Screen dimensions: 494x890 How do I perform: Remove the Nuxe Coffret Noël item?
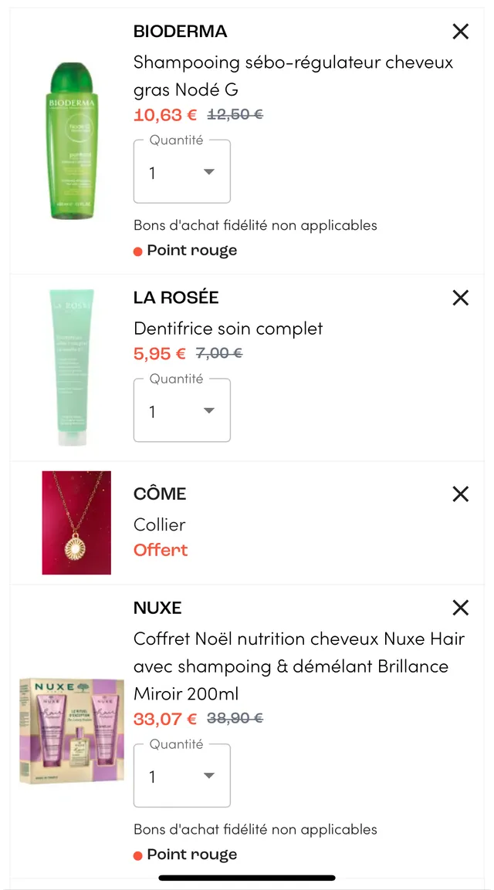(461, 608)
